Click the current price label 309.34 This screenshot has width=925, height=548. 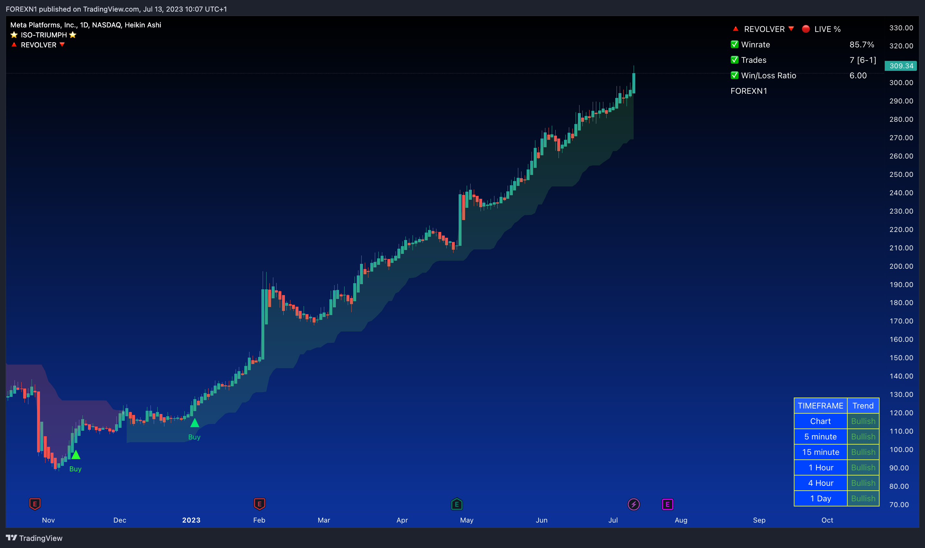point(901,66)
